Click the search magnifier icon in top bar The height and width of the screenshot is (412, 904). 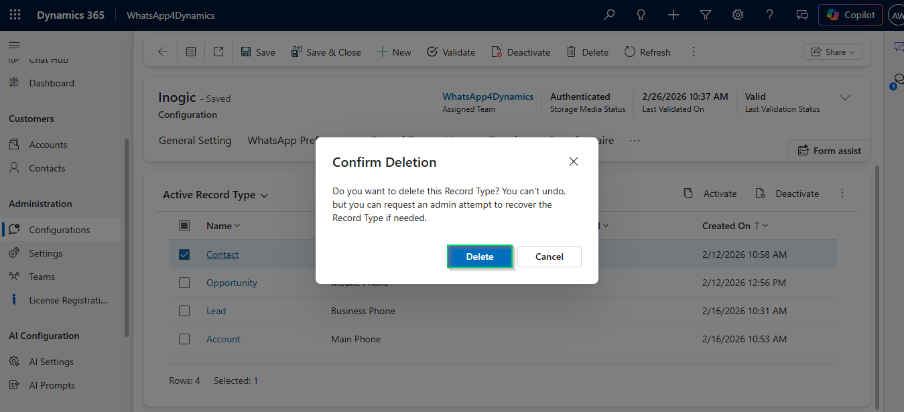pos(609,15)
